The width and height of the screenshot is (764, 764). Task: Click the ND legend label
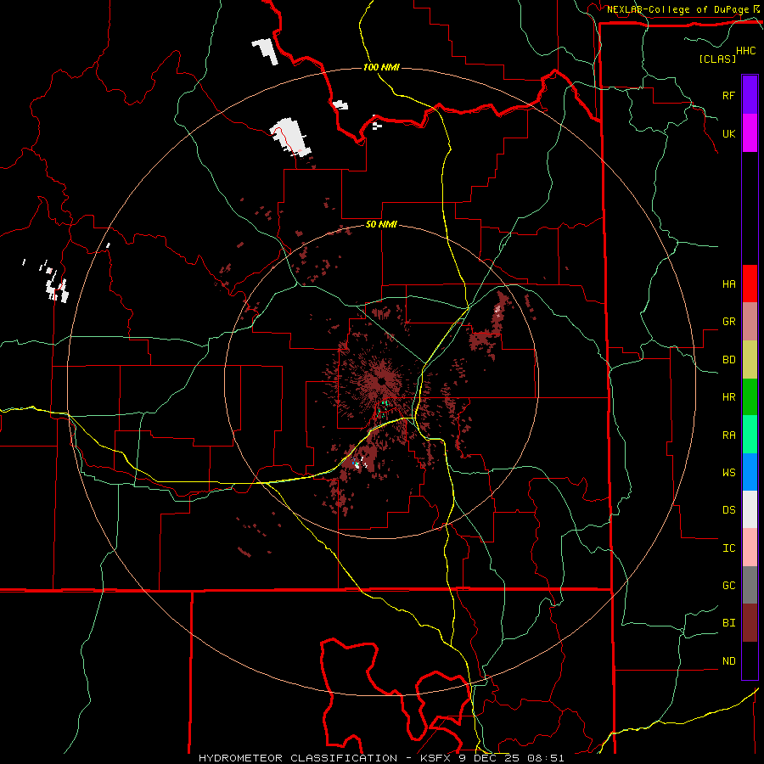tap(728, 661)
